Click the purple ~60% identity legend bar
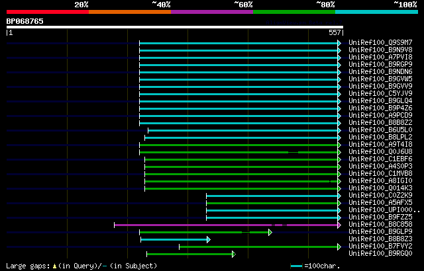 pyautogui.click(x=212, y=12)
